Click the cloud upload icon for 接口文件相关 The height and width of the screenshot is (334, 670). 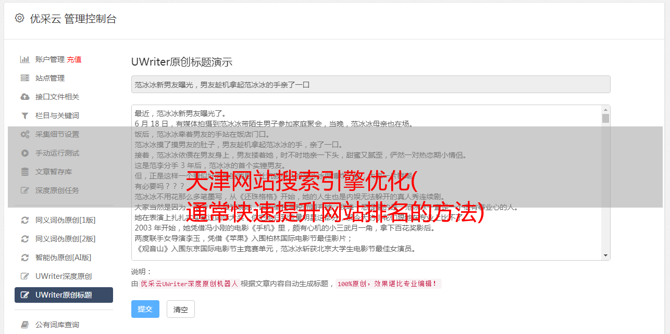tap(24, 97)
